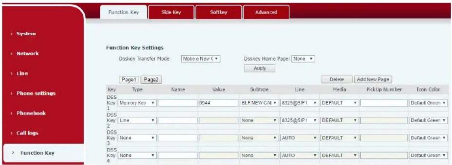Viewport: 452px width, 165px height.
Task: Switch to the Function Key tab
Action: [123, 12]
